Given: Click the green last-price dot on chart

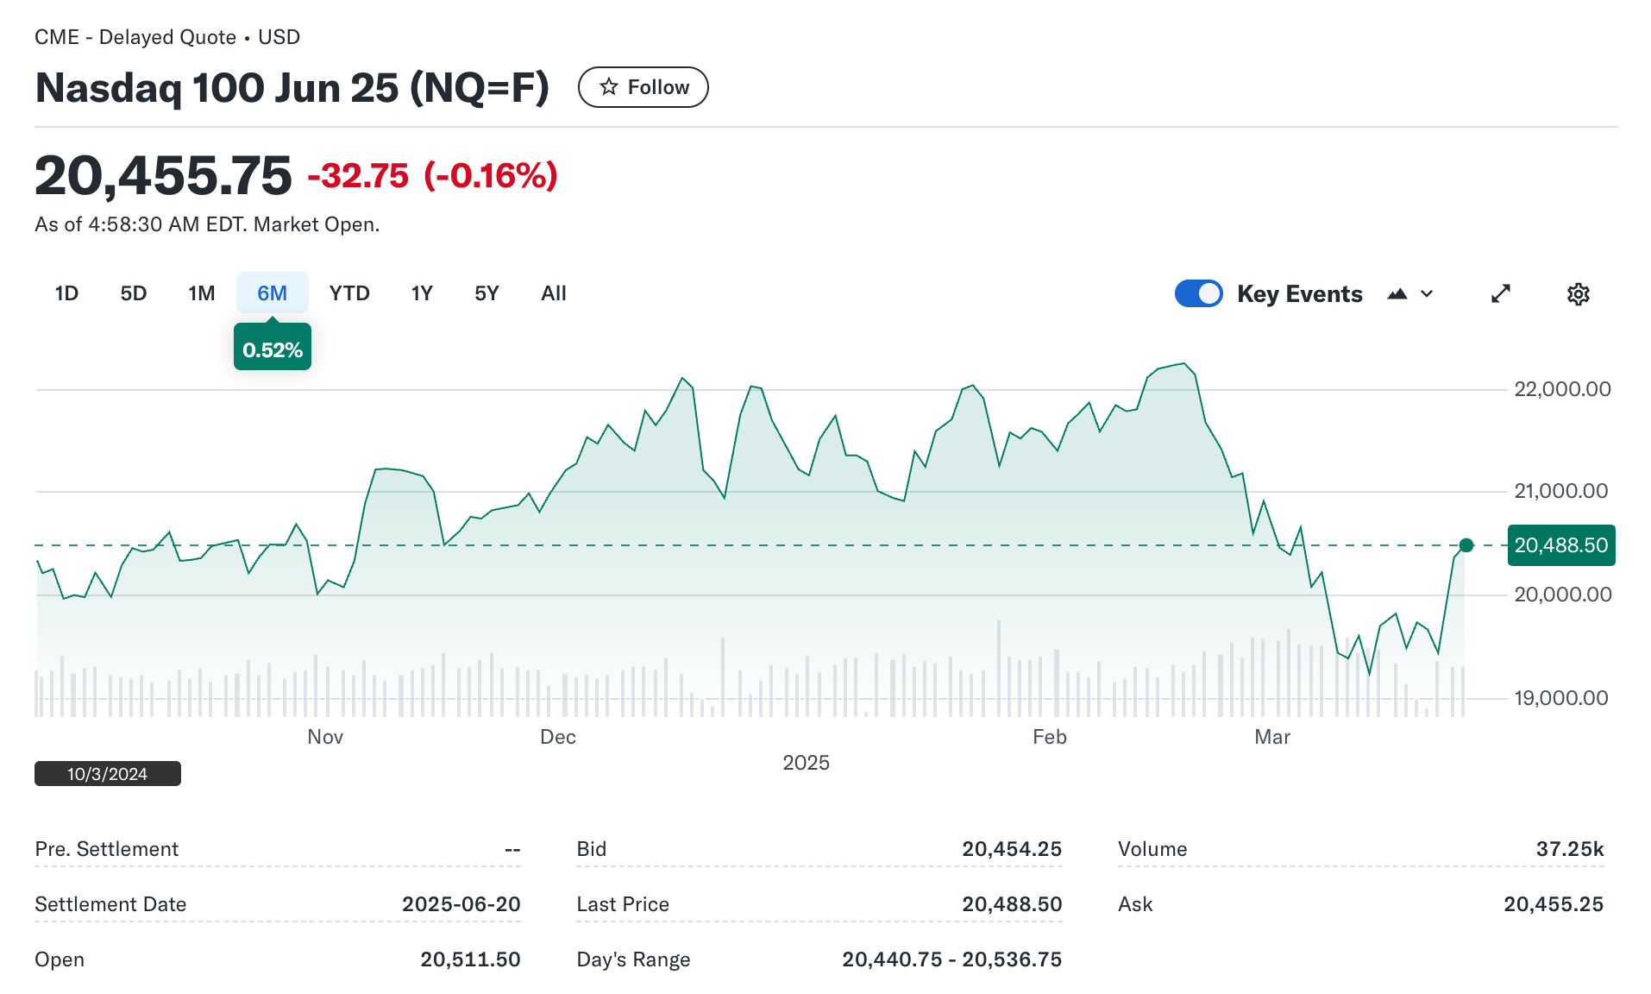Looking at the screenshot, I should pos(1466,545).
